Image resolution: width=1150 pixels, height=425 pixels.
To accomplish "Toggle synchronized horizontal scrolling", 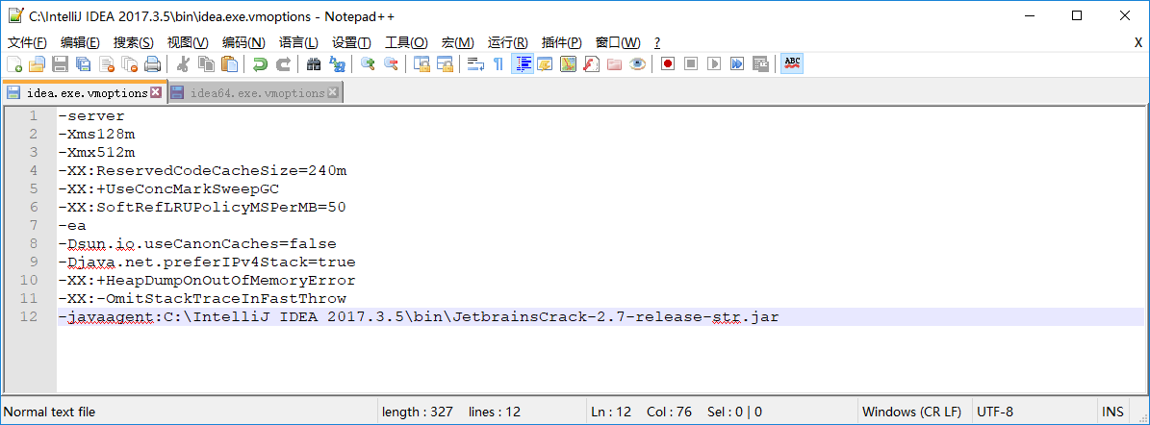I will [x=446, y=64].
